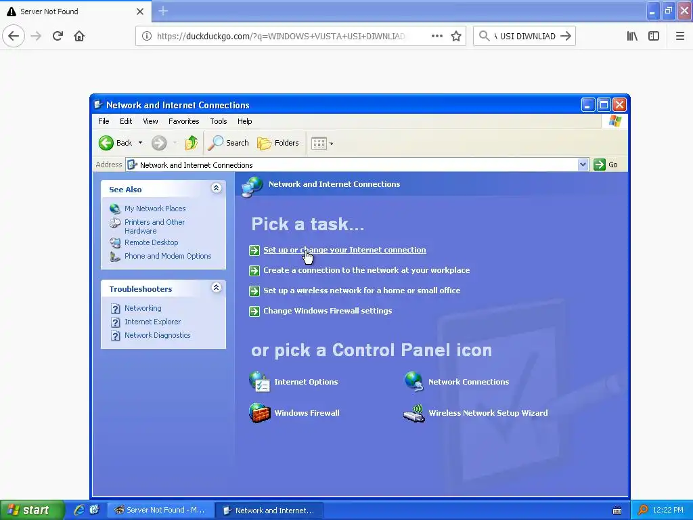The image size is (693, 520).
Task: Open the Favorites menu
Action: (184, 121)
